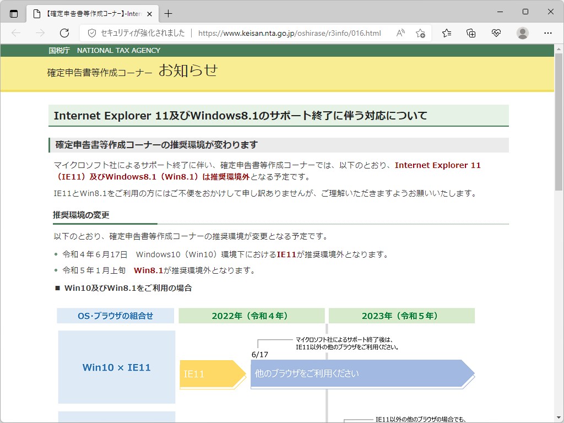Open the profile account menu

[522, 33]
